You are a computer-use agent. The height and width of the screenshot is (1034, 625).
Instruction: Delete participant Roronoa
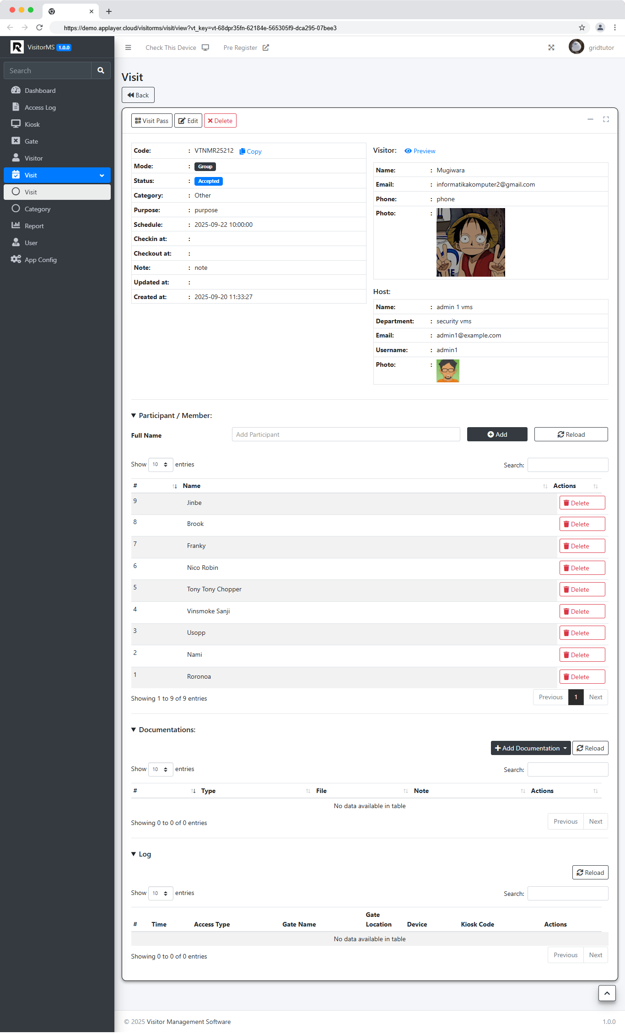[582, 677]
